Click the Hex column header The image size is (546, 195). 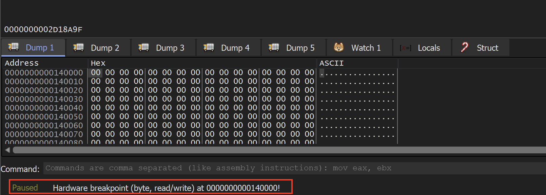202,63
